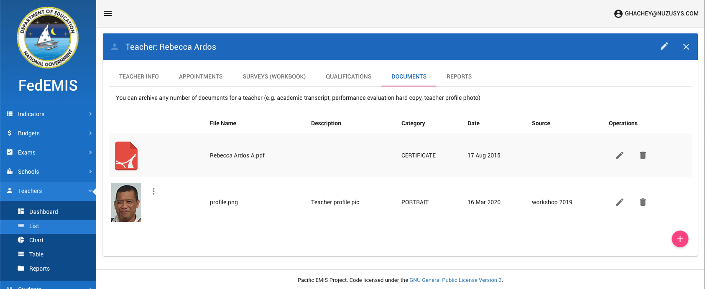The width and height of the screenshot is (705, 289).
Task: Click the red PDF file icon
Action: [126, 156]
